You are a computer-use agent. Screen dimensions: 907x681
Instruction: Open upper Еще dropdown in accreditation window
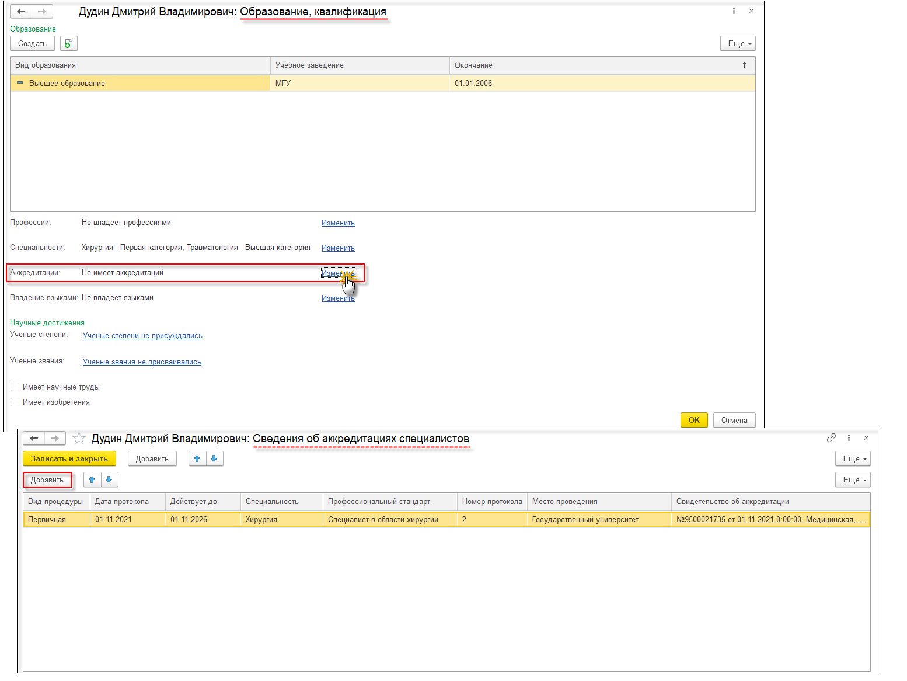[853, 458]
